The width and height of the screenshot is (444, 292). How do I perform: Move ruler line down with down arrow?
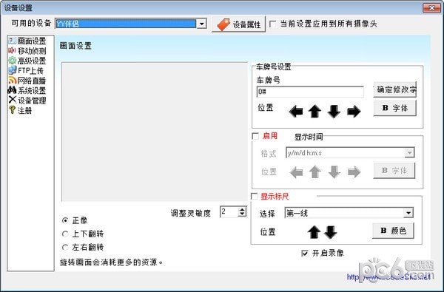click(331, 232)
